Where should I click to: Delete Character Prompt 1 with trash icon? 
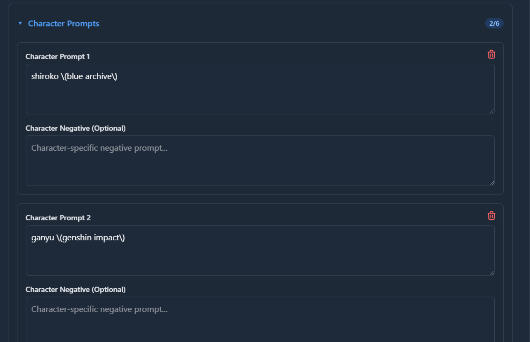tap(492, 54)
